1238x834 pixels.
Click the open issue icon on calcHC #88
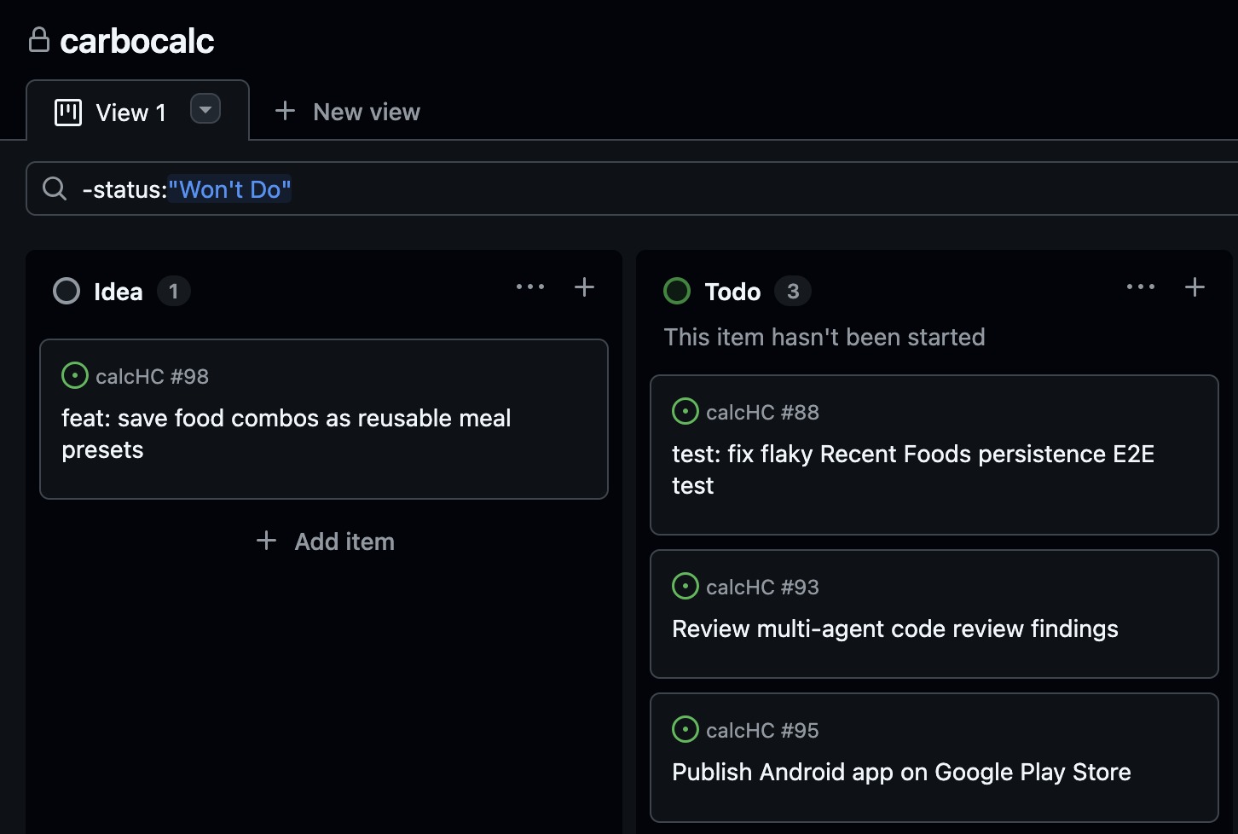(686, 411)
